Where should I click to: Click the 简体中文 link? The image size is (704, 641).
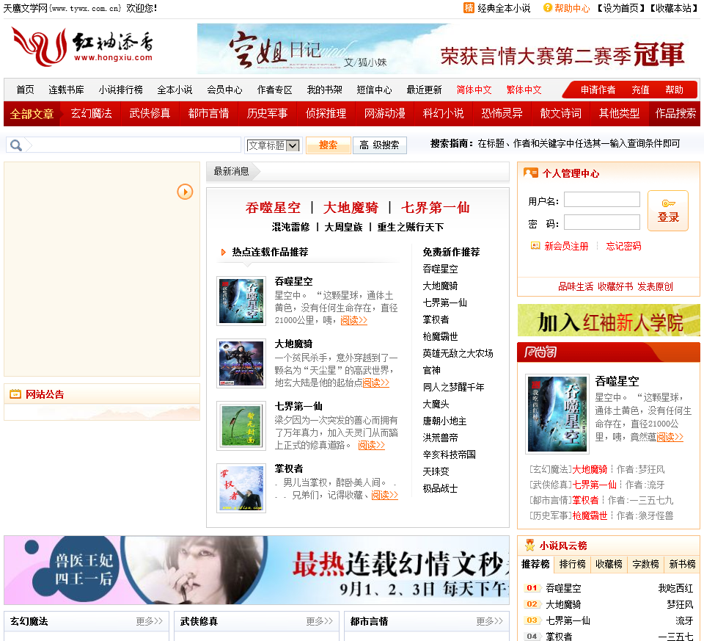(x=474, y=90)
